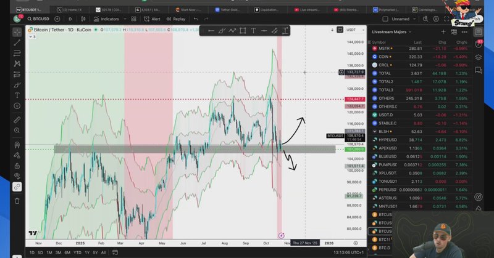Open the Indicators dialog
The image size is (494, 258).
click(106, 19)
